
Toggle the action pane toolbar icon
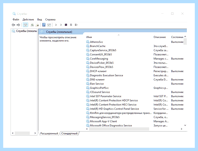point(49,25)
